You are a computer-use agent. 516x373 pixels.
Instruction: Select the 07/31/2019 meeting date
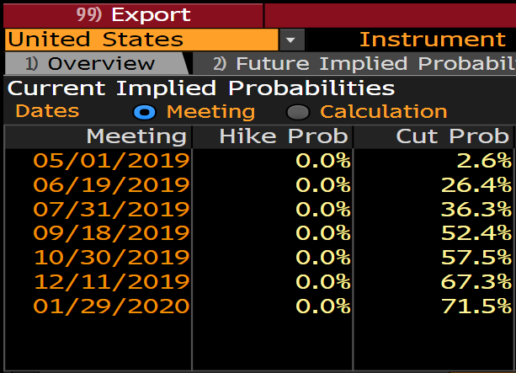tap(111, 209)
